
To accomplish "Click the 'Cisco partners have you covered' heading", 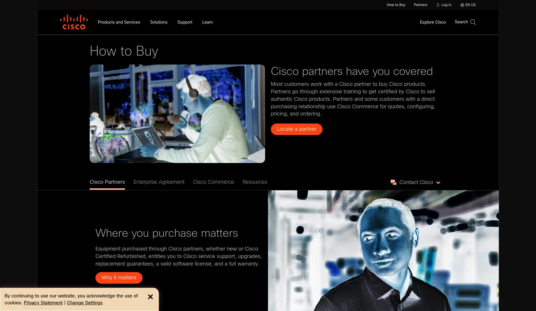I will (352, 71).
